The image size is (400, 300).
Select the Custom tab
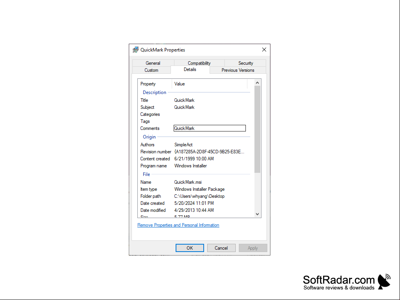pyautogui.click(x=151, y=70)
